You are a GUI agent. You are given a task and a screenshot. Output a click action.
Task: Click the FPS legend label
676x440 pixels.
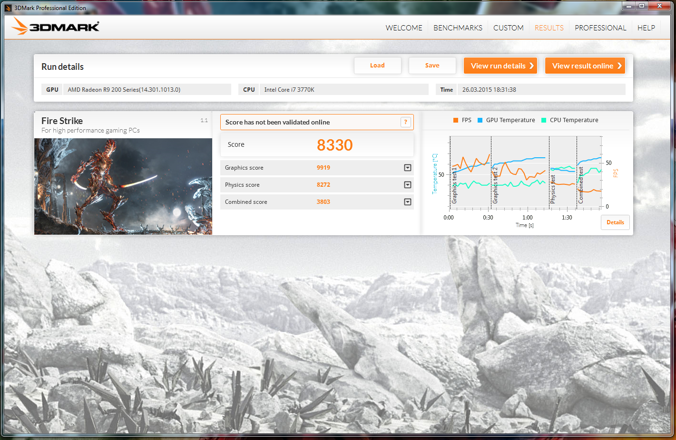point(467,120)
